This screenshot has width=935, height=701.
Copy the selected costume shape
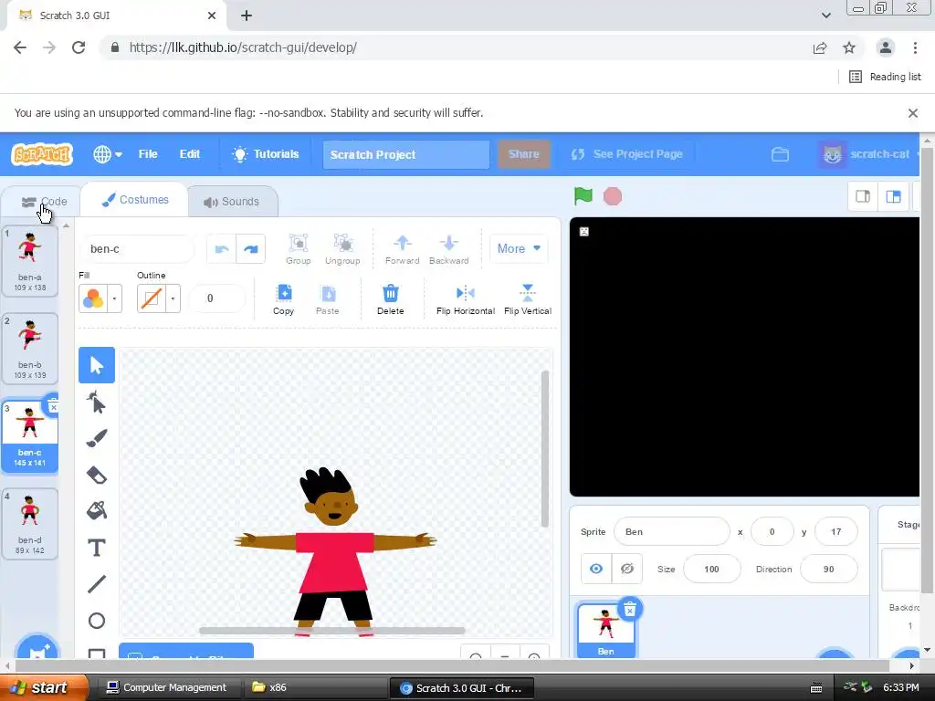pyautogui.click(x=284, y=299)
